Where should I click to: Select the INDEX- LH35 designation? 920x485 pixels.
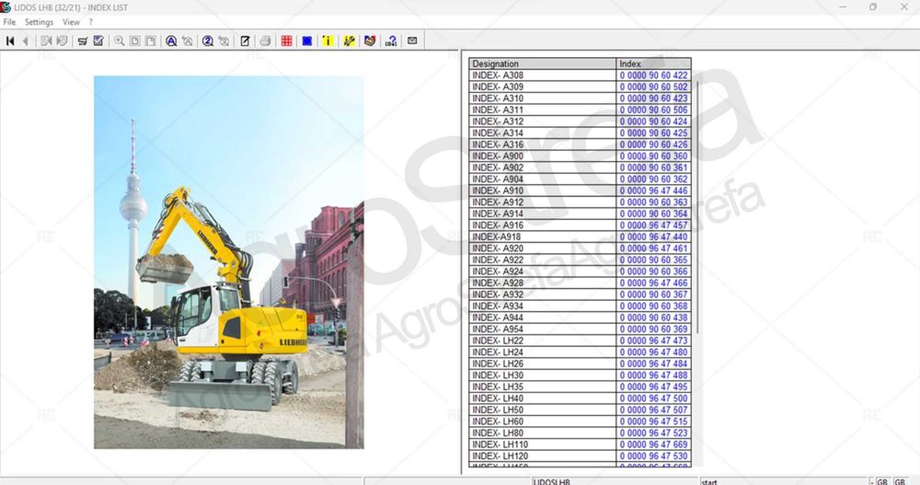tap(498, 387)
